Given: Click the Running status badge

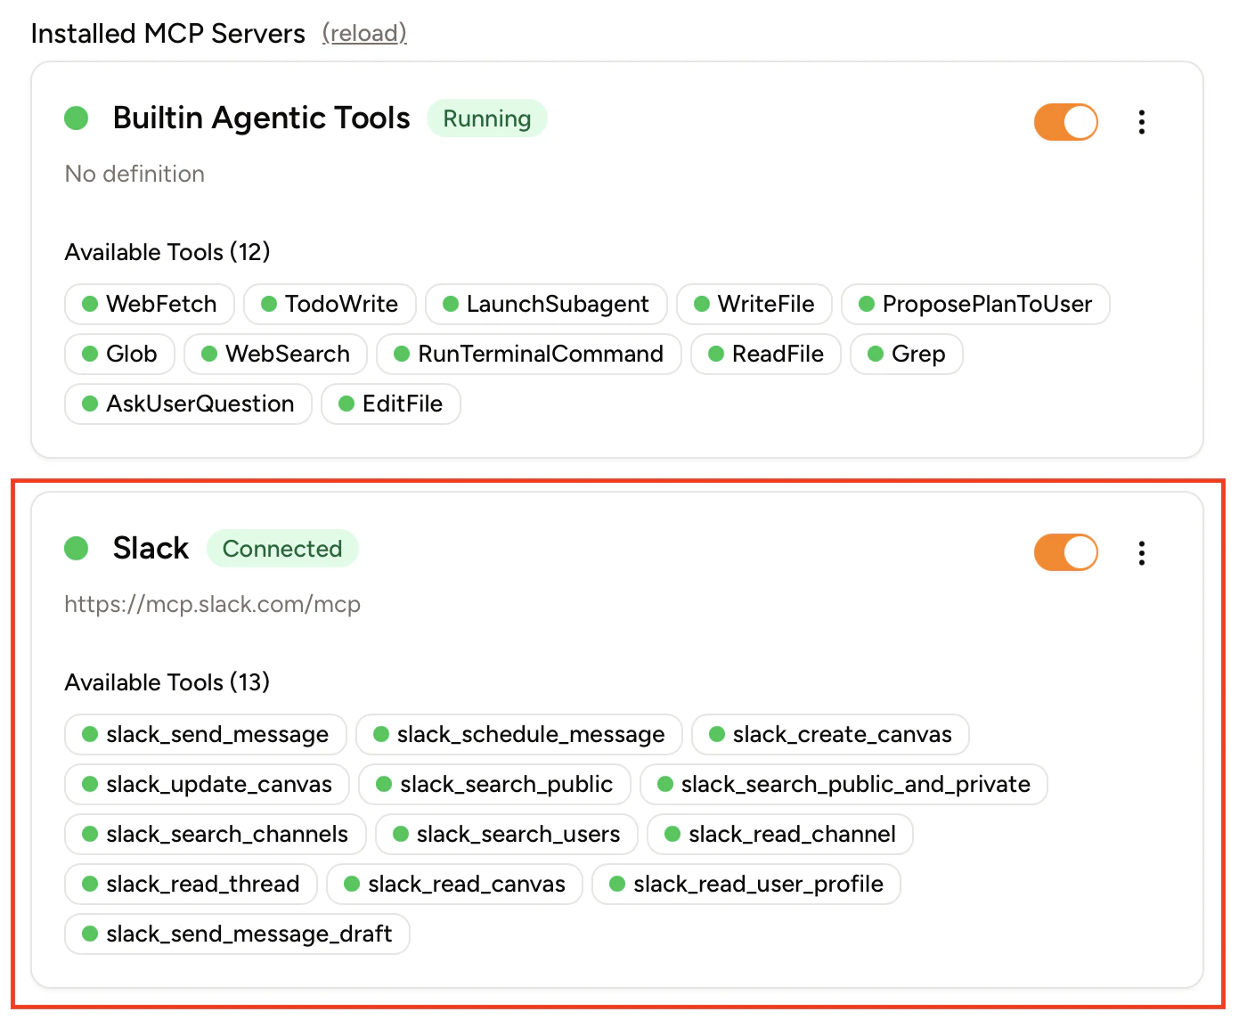Looking at the screenshot, I should click(x=487, y=118).
